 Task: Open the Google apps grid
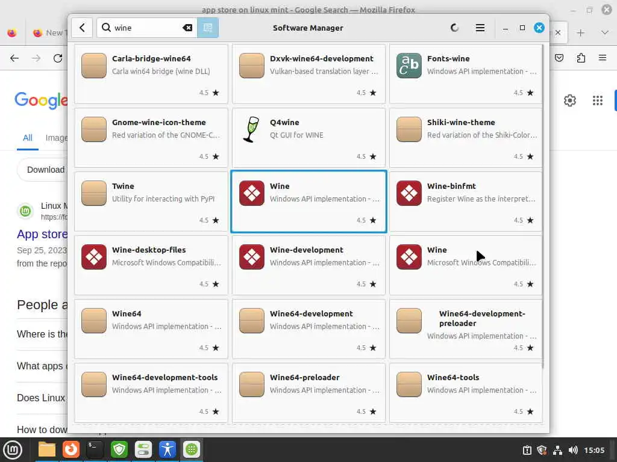coord(597,100)
